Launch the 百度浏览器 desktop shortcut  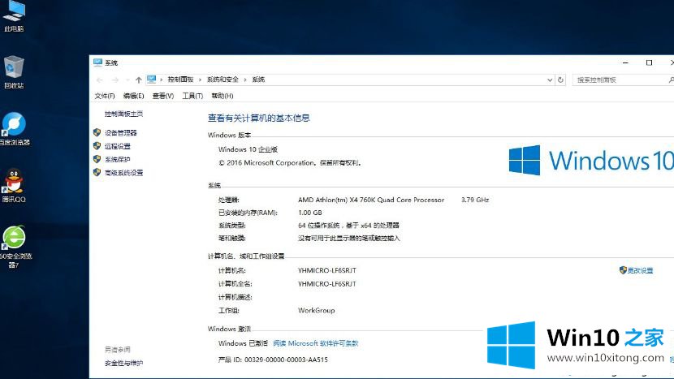14,129
